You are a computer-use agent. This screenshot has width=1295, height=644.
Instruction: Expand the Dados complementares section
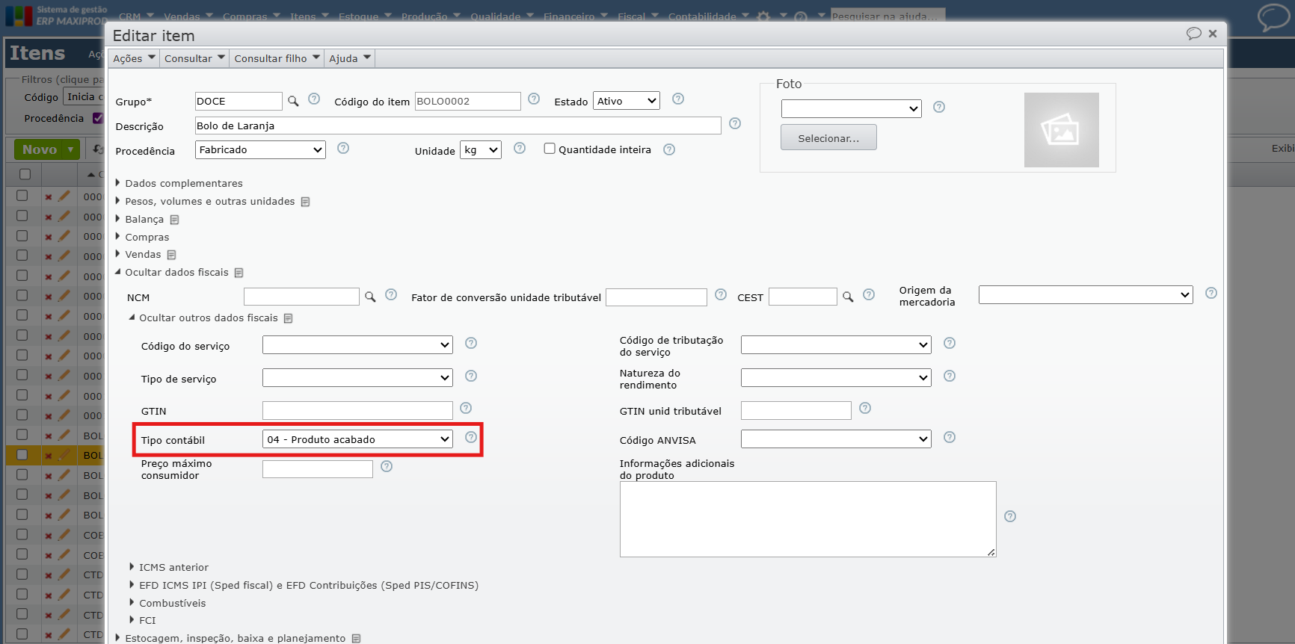tap(183, 184)
